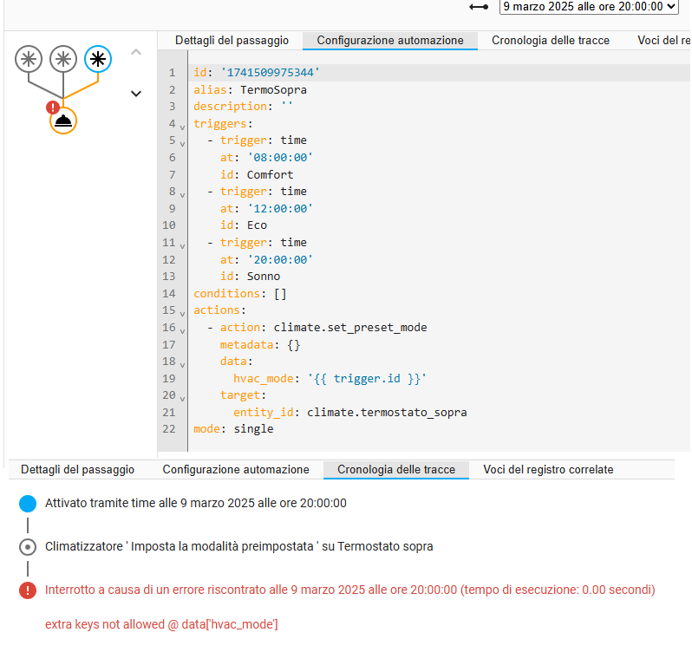This screenshot has height=652, width=692.
Task: Go to previous trace step with up chevron
Action: tap(135, 52)
